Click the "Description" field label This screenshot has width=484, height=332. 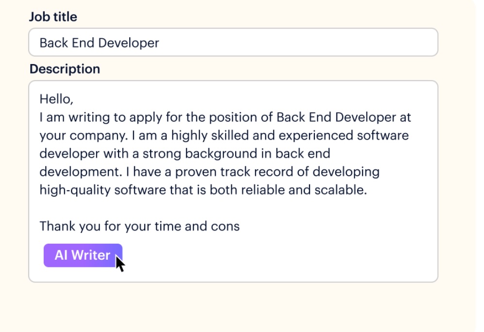[x=65, y=69]
